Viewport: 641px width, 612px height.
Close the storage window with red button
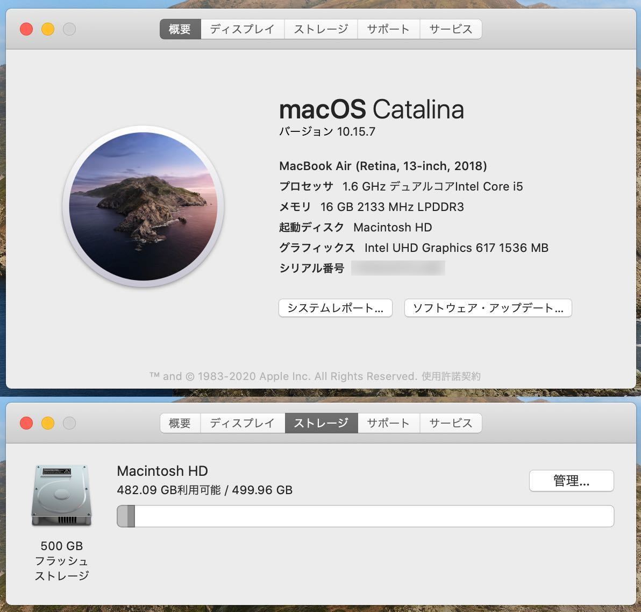(x=26, y=423)
